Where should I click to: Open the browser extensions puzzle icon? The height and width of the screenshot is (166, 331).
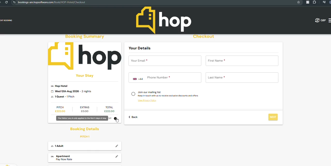(314, 2)
